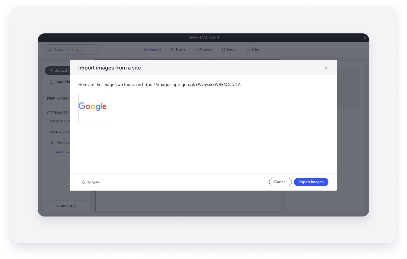
Task: Open the Videos tab
Action: coord(203,49)
